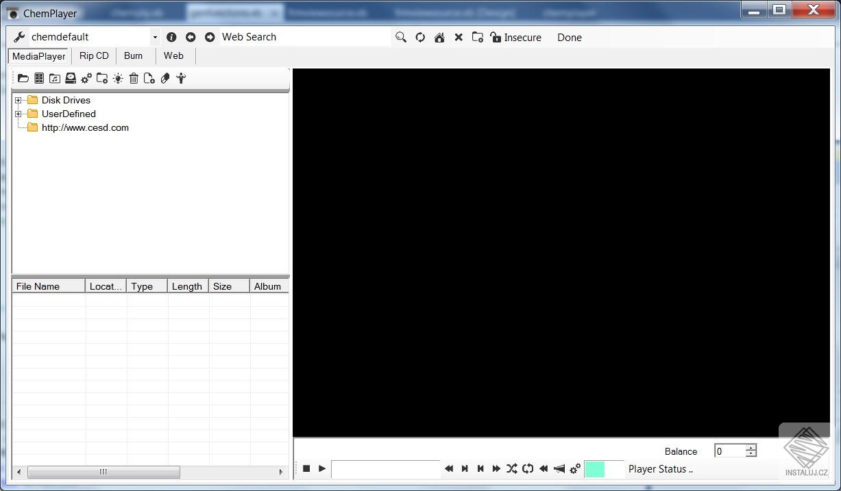Click the megaphone volume icon
The image size is (841, 491).
559,468
